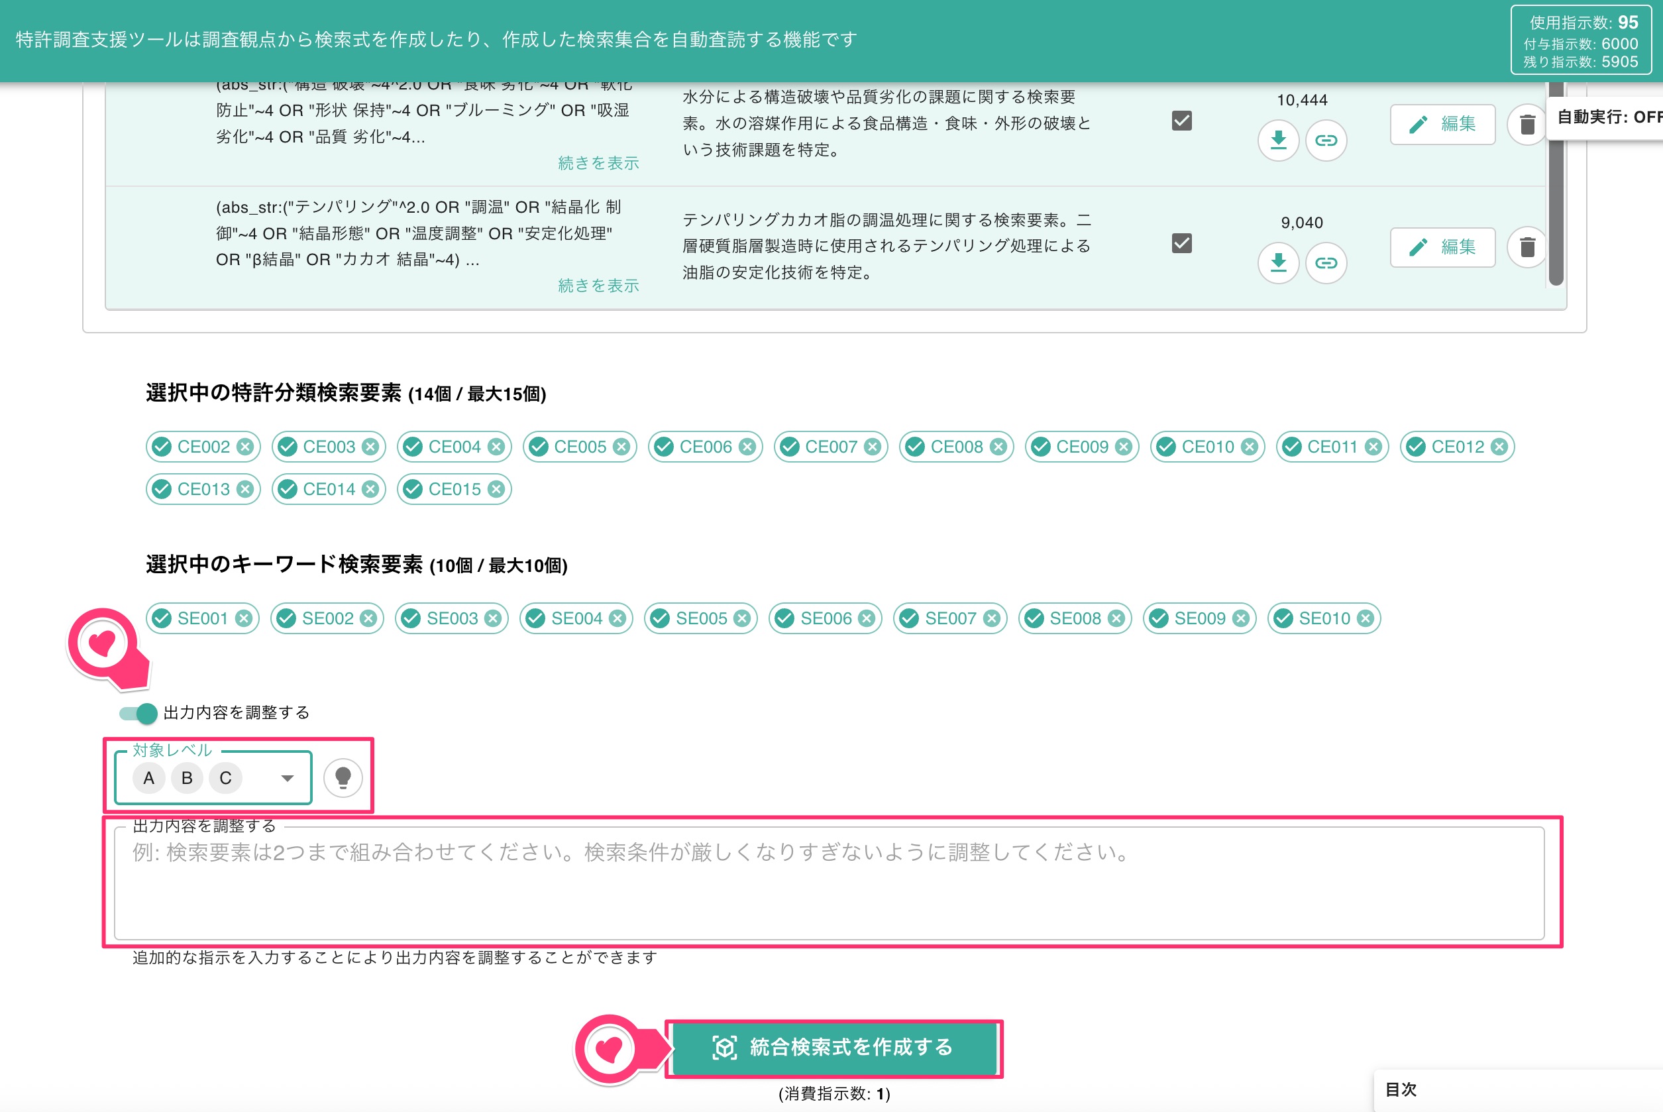Image resolution: width=1663 pixels, height=1112 pixels.
Task: Click the lightbulb hint icon beside 対象レベル
Action: click(343, 778)
